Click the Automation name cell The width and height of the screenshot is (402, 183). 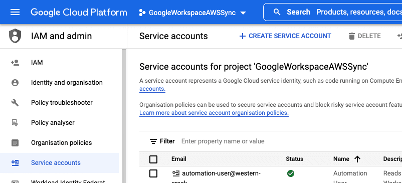coord(350,173)
